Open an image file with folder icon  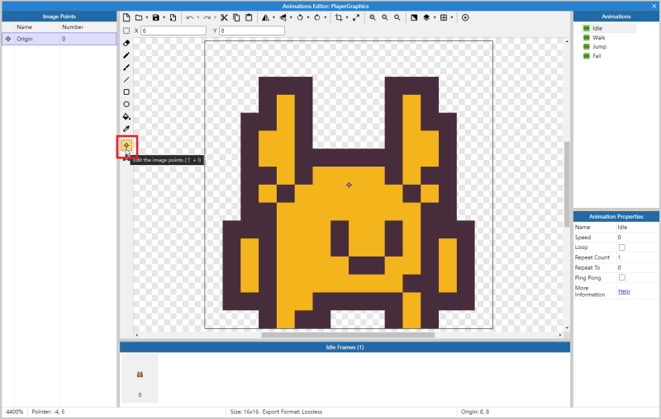[x=138, y=17]
